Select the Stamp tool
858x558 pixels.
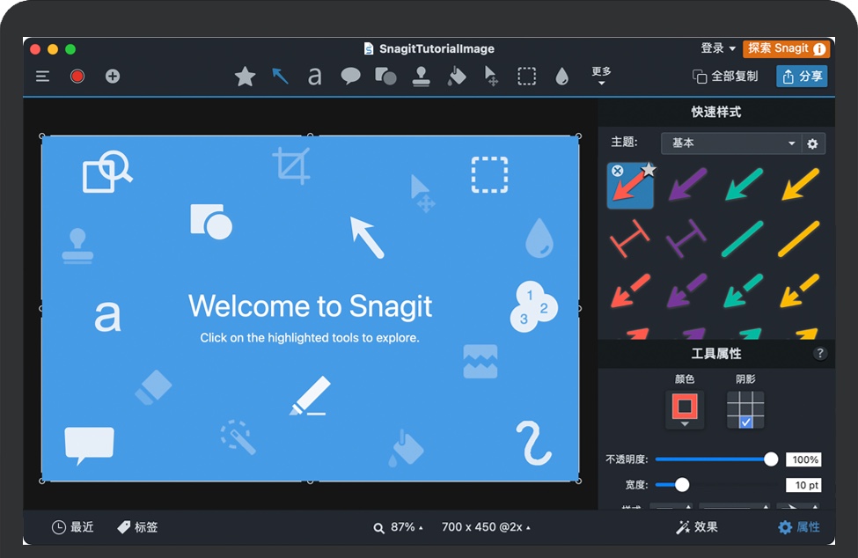coord(421,76)
